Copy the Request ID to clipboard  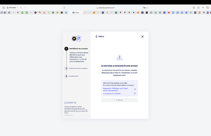pos(135,89)
